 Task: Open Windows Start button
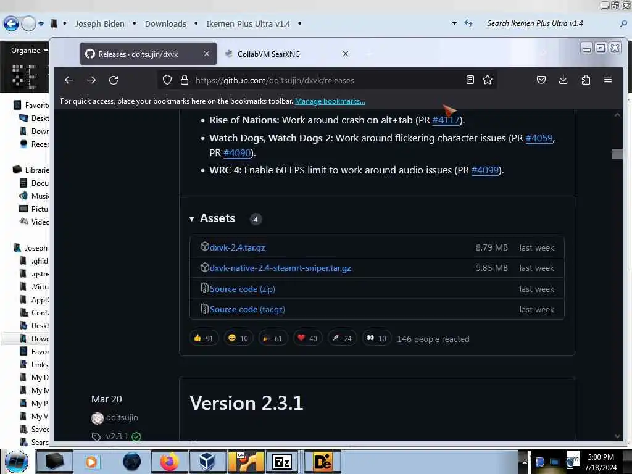(x=16, y=462)
